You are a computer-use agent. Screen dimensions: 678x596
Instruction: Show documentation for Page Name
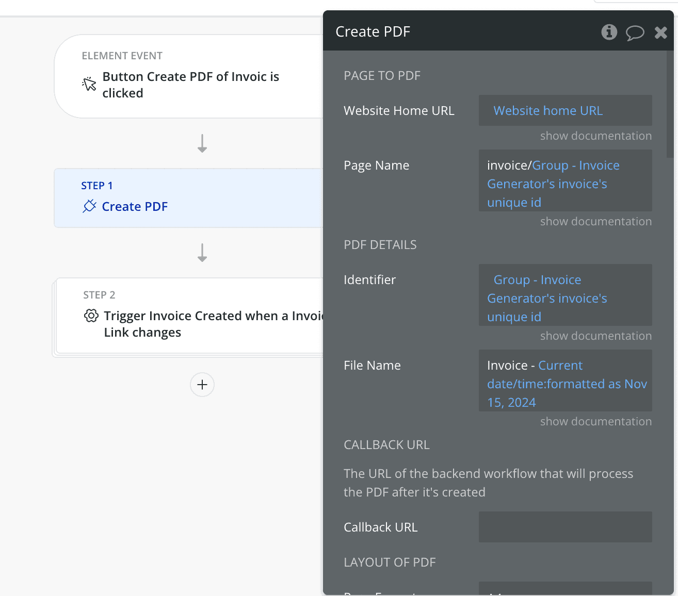pyautogui.click(x=595, y=221)
